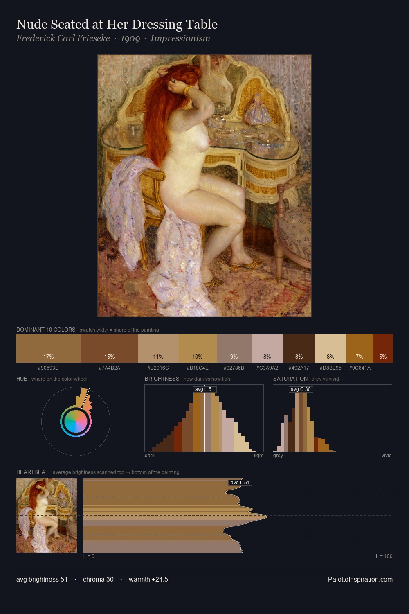Select the 15% dark brown swatch
409x614 pixels.
pos(110,348)
